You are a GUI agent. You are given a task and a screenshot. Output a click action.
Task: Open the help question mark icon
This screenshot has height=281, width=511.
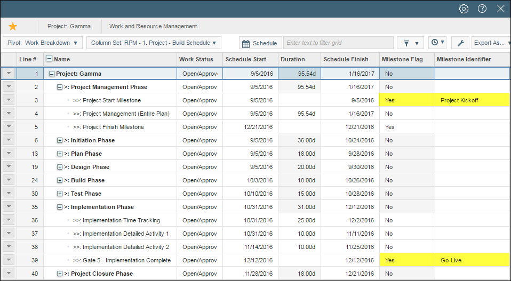point(482,9)
